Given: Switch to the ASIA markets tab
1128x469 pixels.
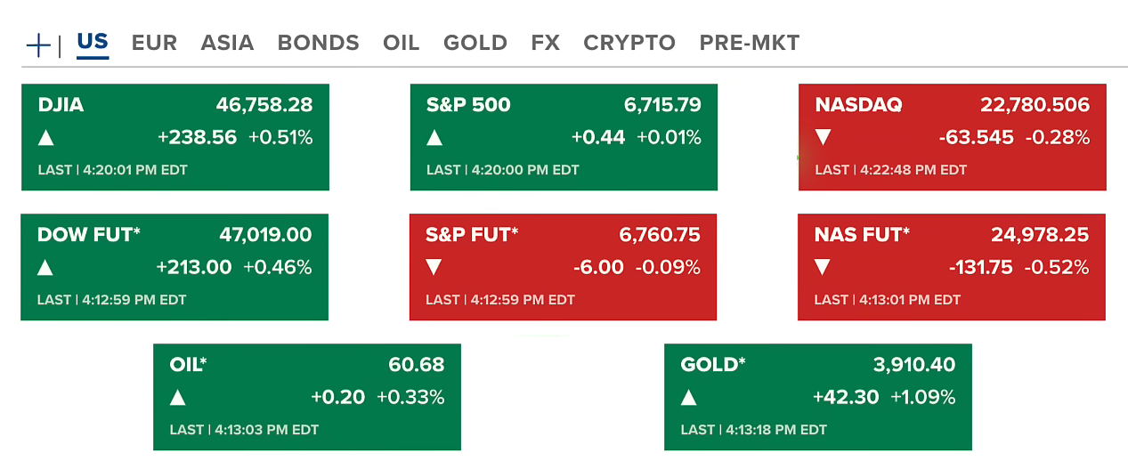Looking at the screenshot, I should point(227,43).
